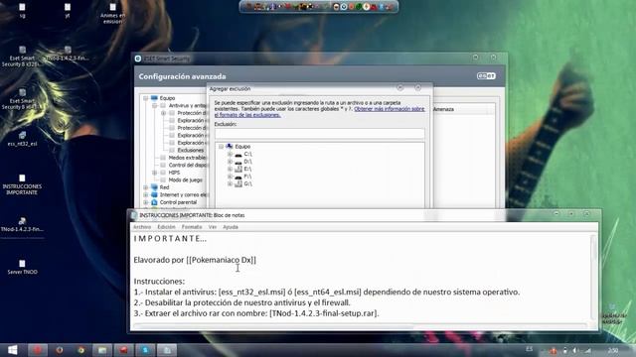Select Eset Smart Security 8 x64 installer icon

click(22, 99)
